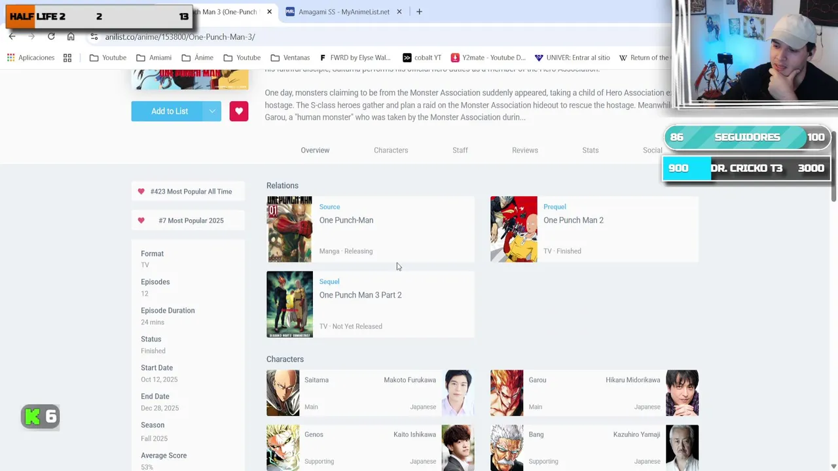Click the Saitama character name
The image size is (838, 471).
[x=316, y=380]
